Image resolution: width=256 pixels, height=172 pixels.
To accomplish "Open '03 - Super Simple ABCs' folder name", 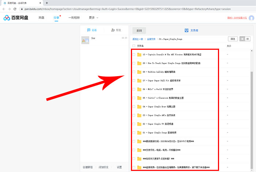I will click(x=159, y=115).
